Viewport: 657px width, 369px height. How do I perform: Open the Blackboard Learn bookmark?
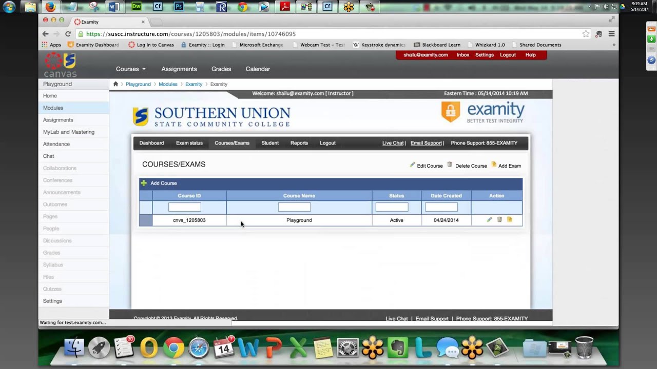pos(437,45)
